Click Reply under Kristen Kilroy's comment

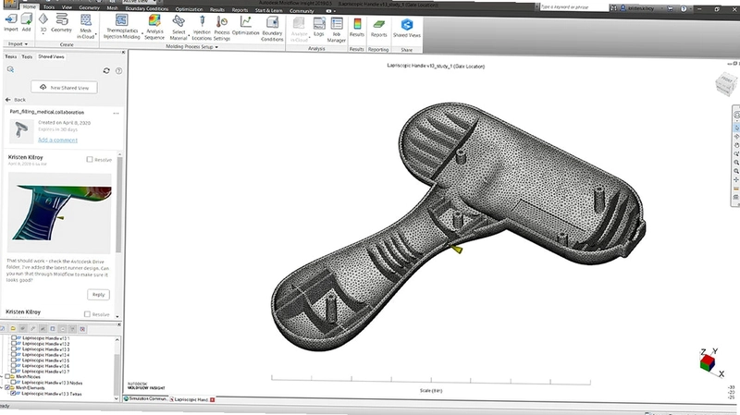pos(98,294)
